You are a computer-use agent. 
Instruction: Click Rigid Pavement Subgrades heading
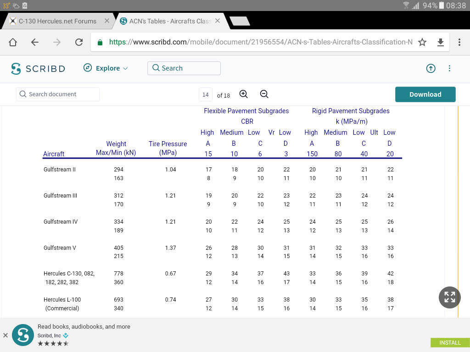pyautogui.click(x=351, y=111)
